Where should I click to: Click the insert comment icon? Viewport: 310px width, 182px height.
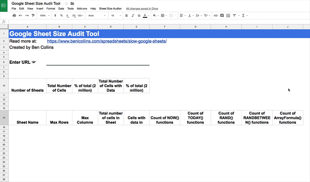(222, 16)
